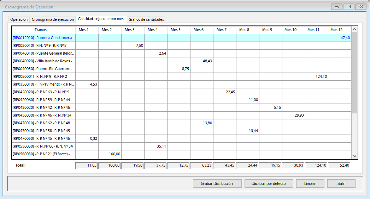The width and height of the screenshot is (370, 199).
Task: Click the Mes 6 column header
Action: tap(199, 30)
